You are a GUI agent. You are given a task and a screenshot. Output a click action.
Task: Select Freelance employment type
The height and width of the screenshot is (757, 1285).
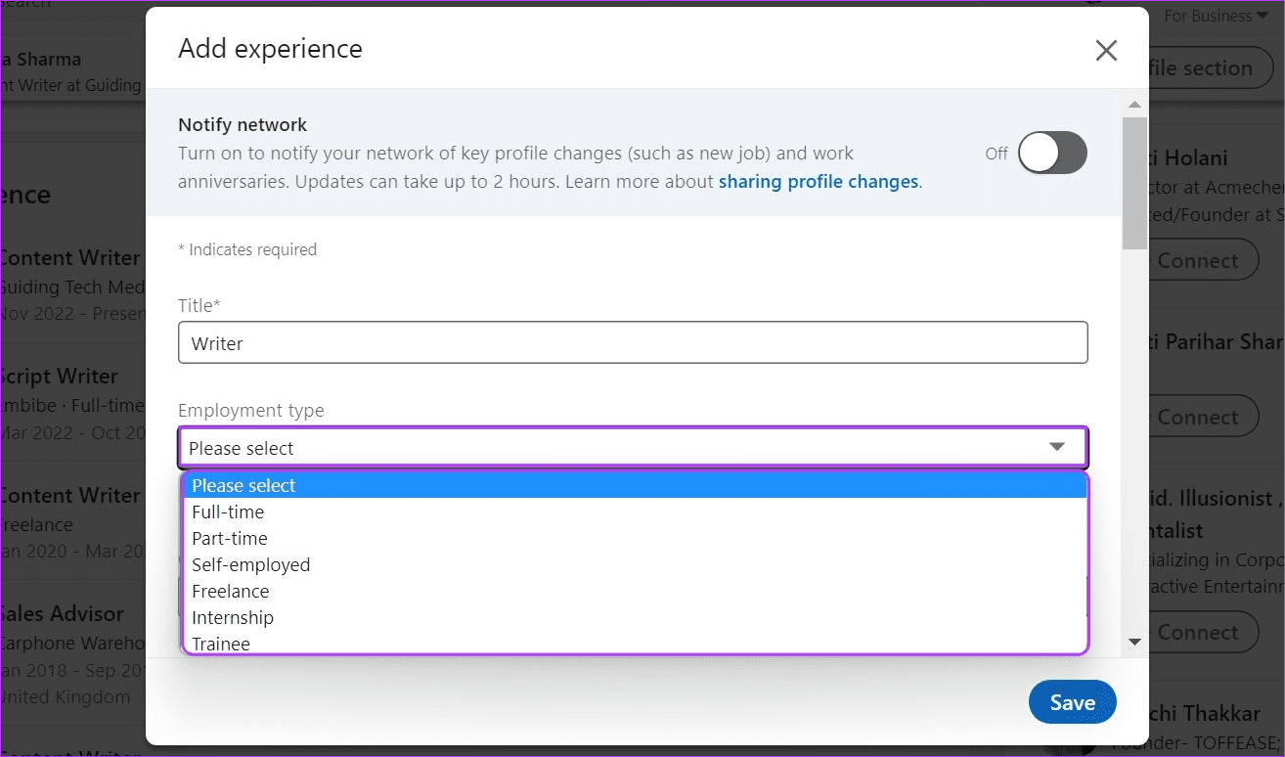pyautogui.click(x=635, y=591)
